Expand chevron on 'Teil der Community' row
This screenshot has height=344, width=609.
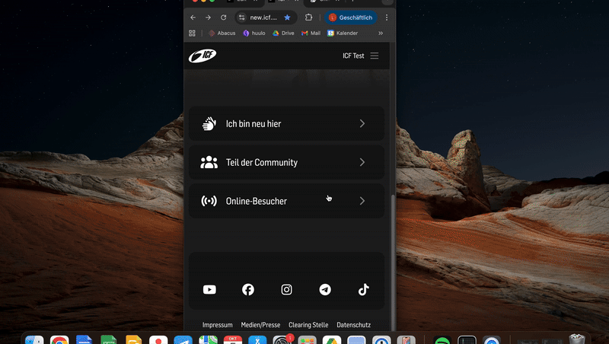click(362, 162)
